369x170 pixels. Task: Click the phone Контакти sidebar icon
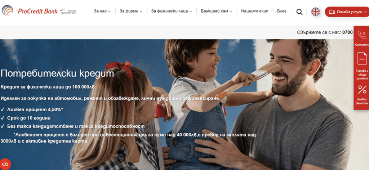362,37
